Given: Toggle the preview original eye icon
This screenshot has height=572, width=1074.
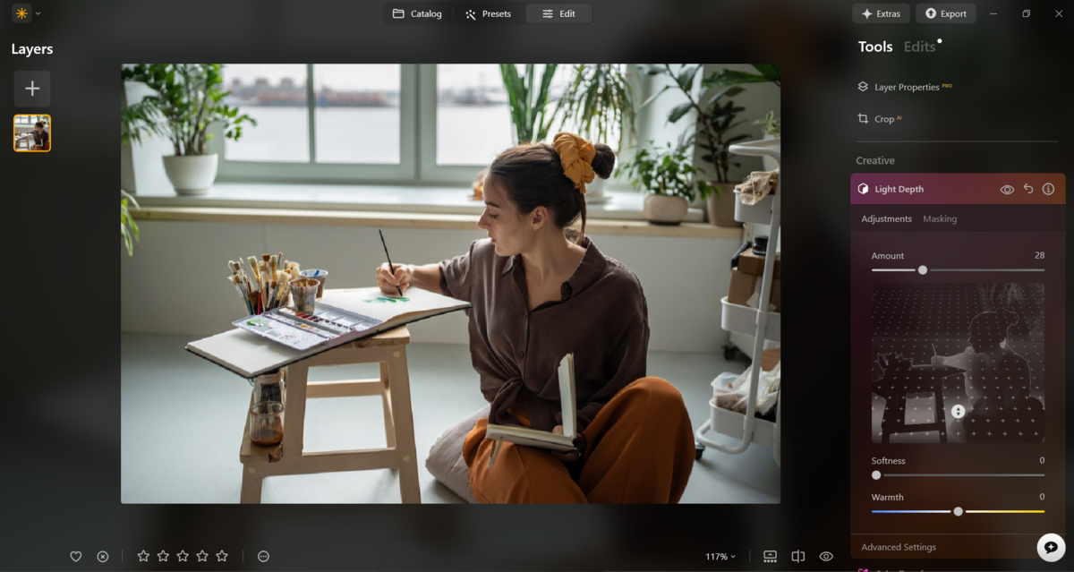Looking at the screenshot, I should click(826, 557).
